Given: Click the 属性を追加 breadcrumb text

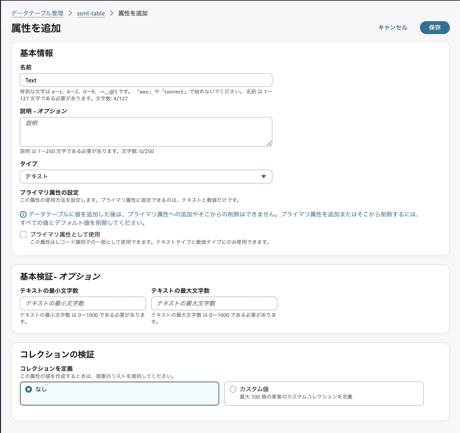Looking at the screenshot, I should click(x=133, y=13).
